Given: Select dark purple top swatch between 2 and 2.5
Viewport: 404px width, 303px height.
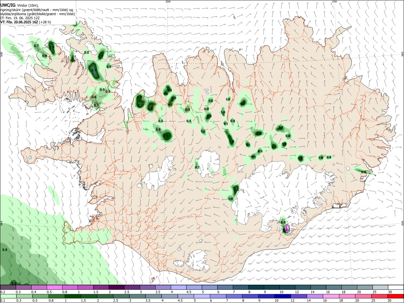Looking at the screenshot, I should tap(116, 288).
